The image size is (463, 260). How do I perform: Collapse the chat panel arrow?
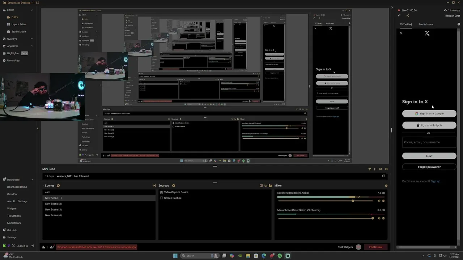tap(392, 7)
